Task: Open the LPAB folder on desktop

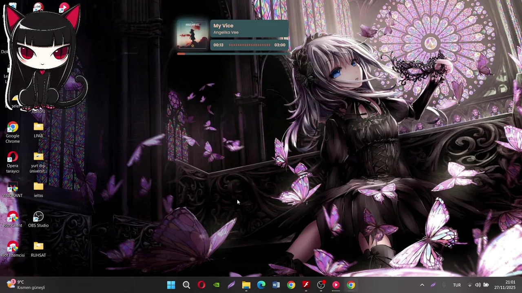Action: point(38,130)
